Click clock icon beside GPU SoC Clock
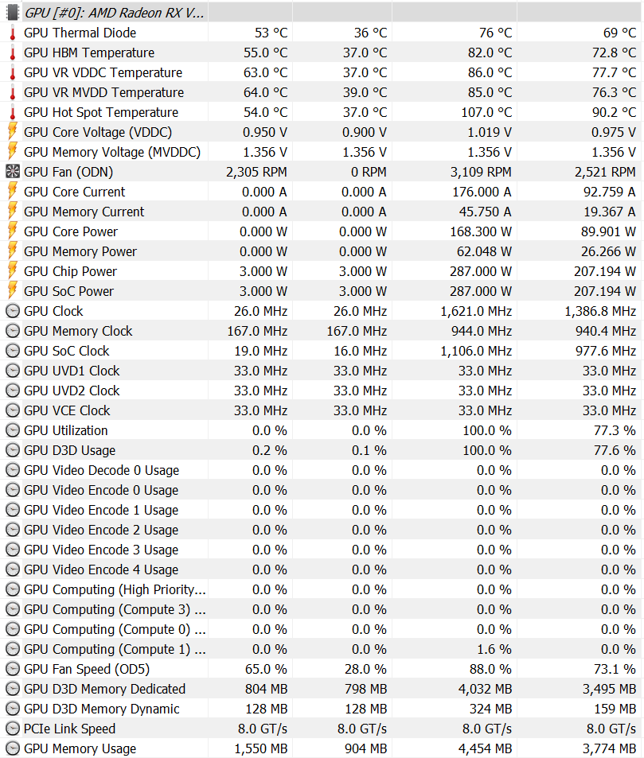The height and width of the screenshot is (758, 644). point(13,351)
